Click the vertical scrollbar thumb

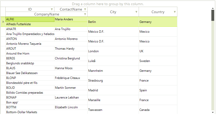pos(213,15)
